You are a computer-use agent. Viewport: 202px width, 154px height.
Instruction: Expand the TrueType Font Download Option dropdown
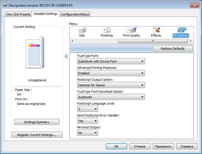pyautogui.click(x=111, y=97)
